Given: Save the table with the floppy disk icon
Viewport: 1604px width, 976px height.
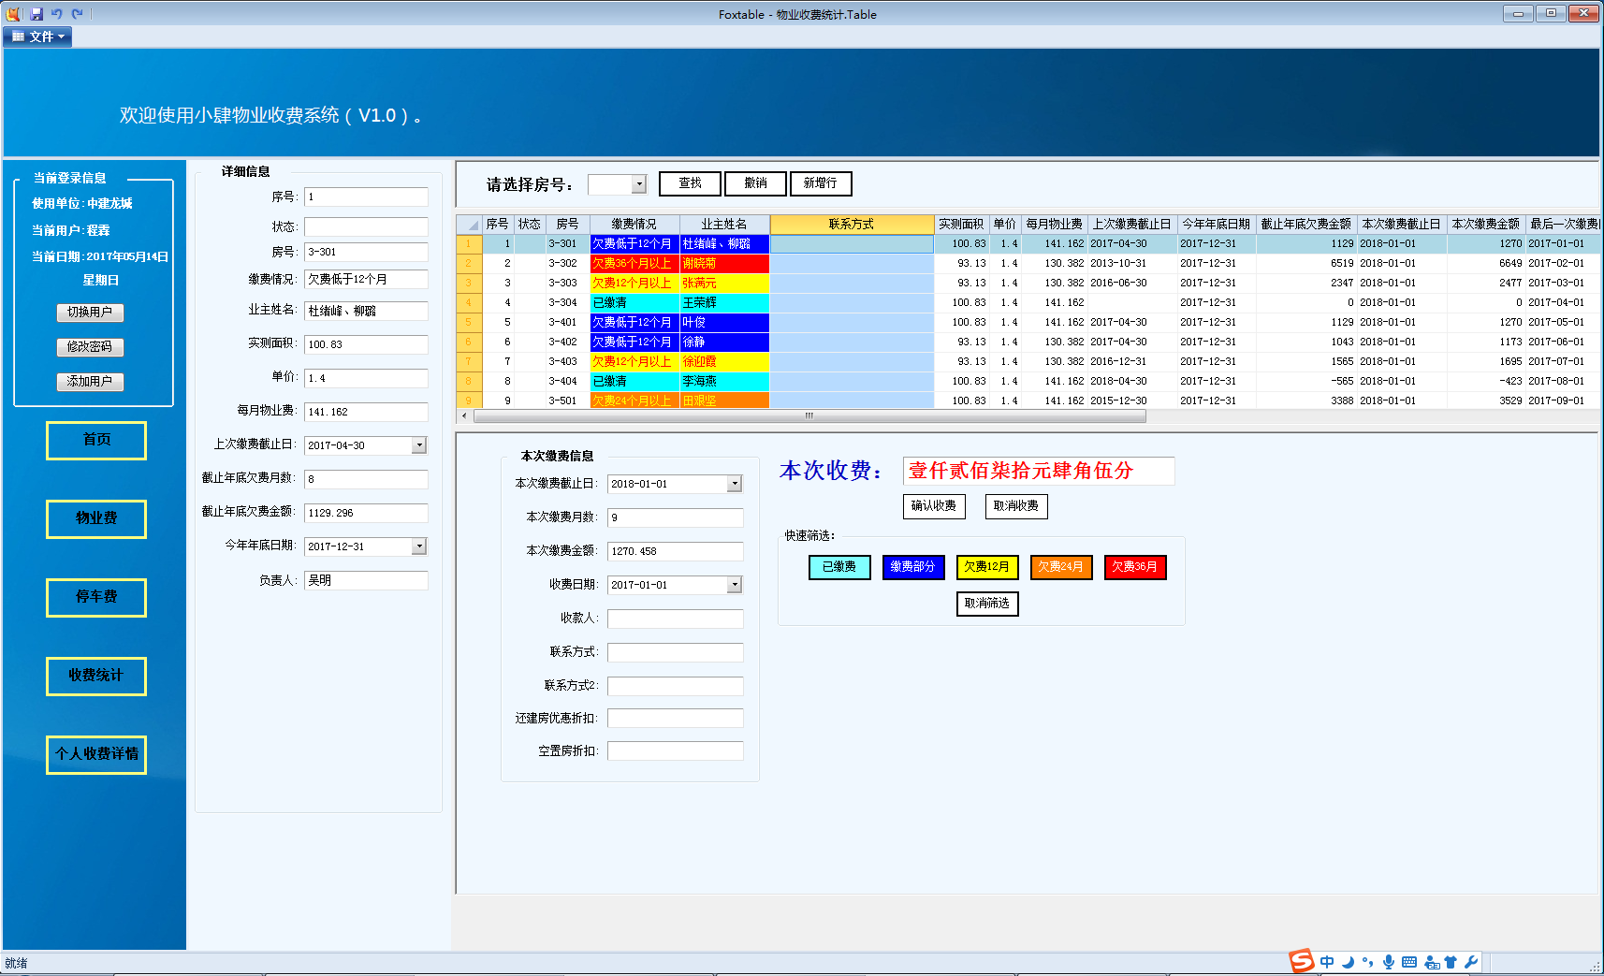Looking at the screenshot, I should point(37,14).
